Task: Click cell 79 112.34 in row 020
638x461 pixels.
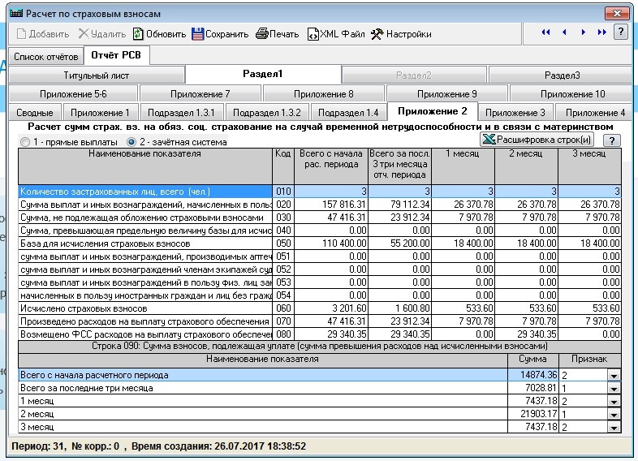Action: tap(399, 205)
